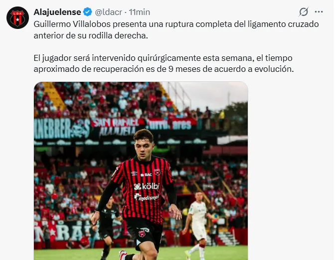Open the three-dot more options menu
The width and height of the screenshot is (336, 260).
coord(319,12)
